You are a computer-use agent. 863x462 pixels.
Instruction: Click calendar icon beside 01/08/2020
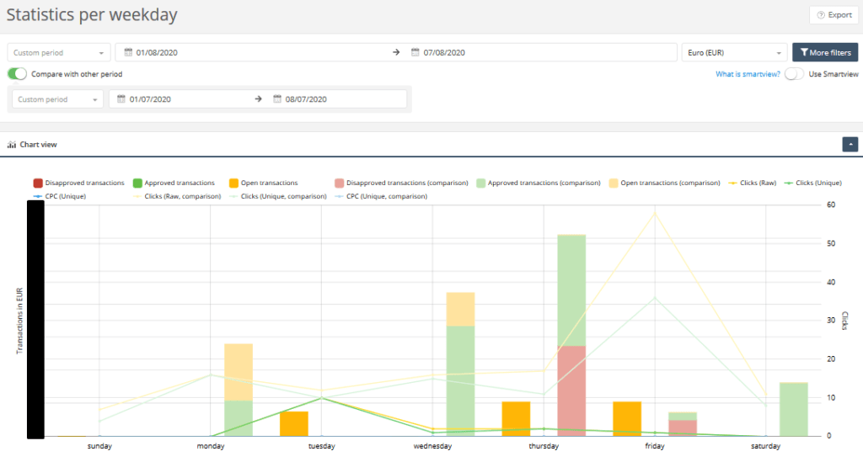point(128,52)
